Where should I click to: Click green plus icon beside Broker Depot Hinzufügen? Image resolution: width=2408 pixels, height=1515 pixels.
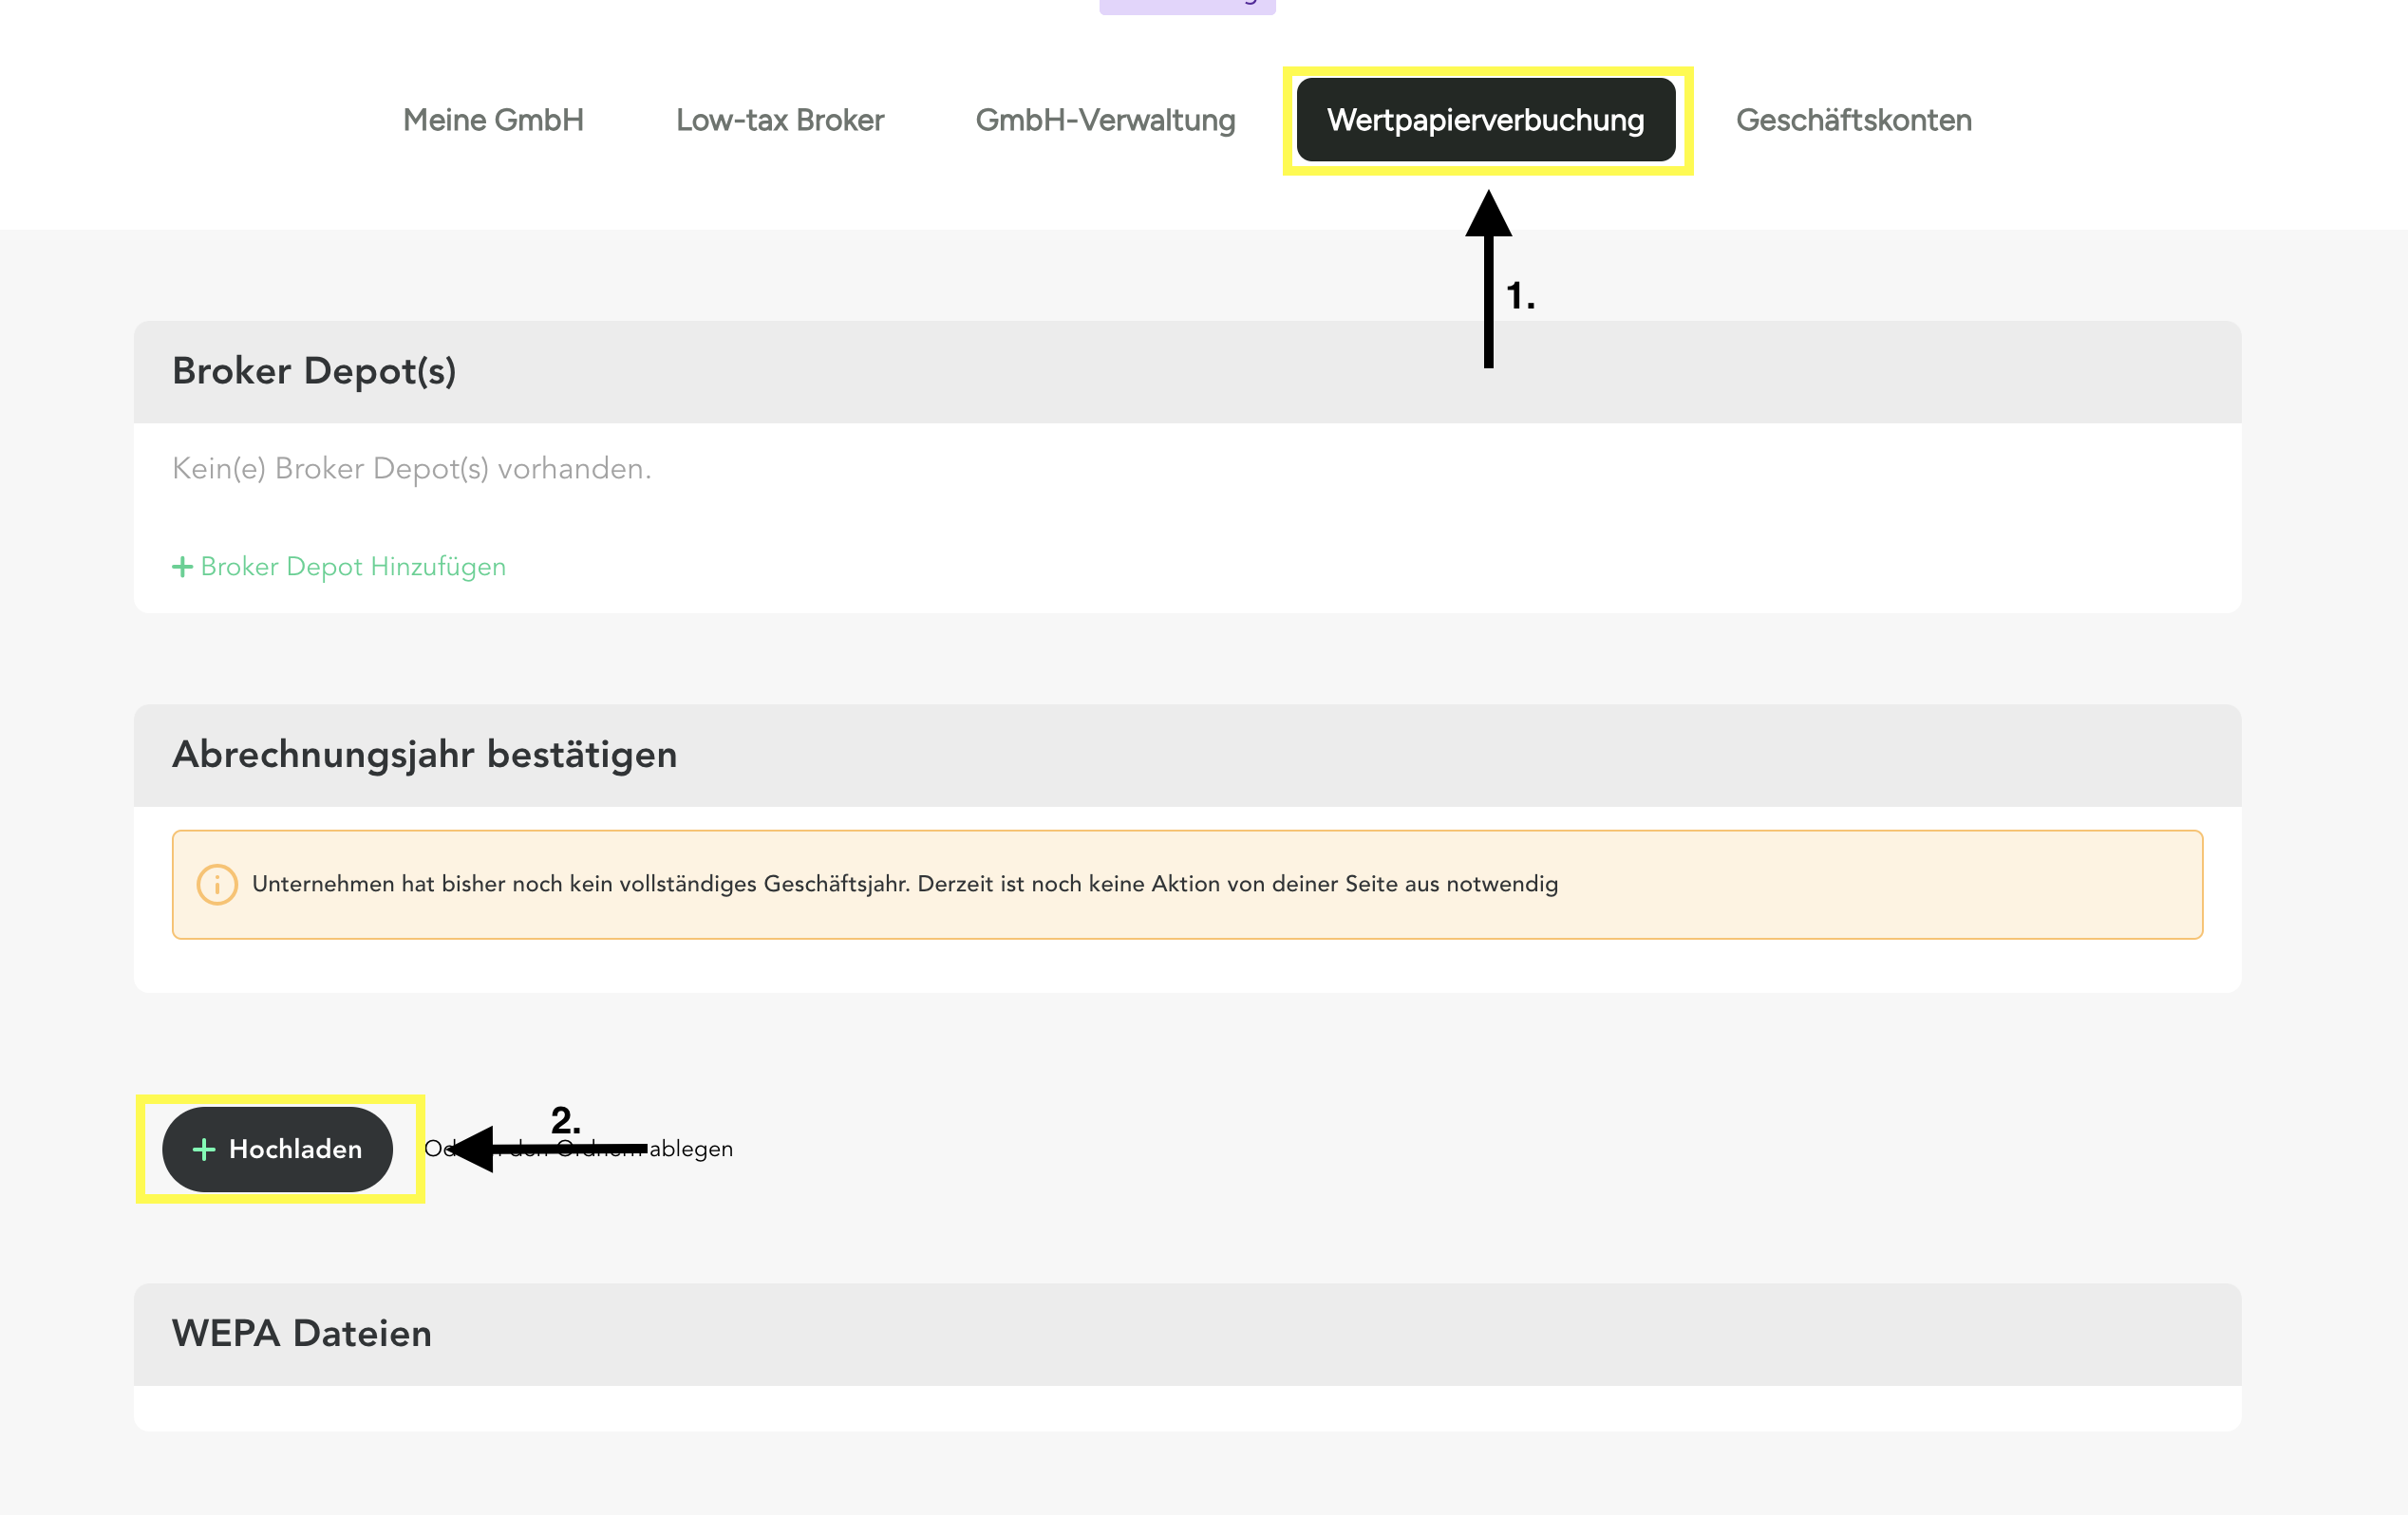(182, 567)
